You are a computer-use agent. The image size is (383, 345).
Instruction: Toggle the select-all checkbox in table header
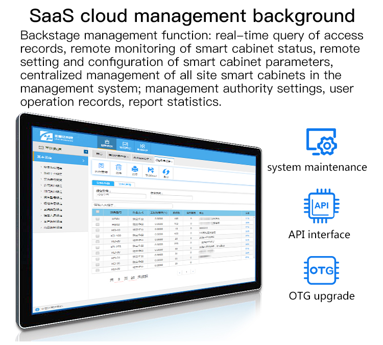[x=98, y=212]
